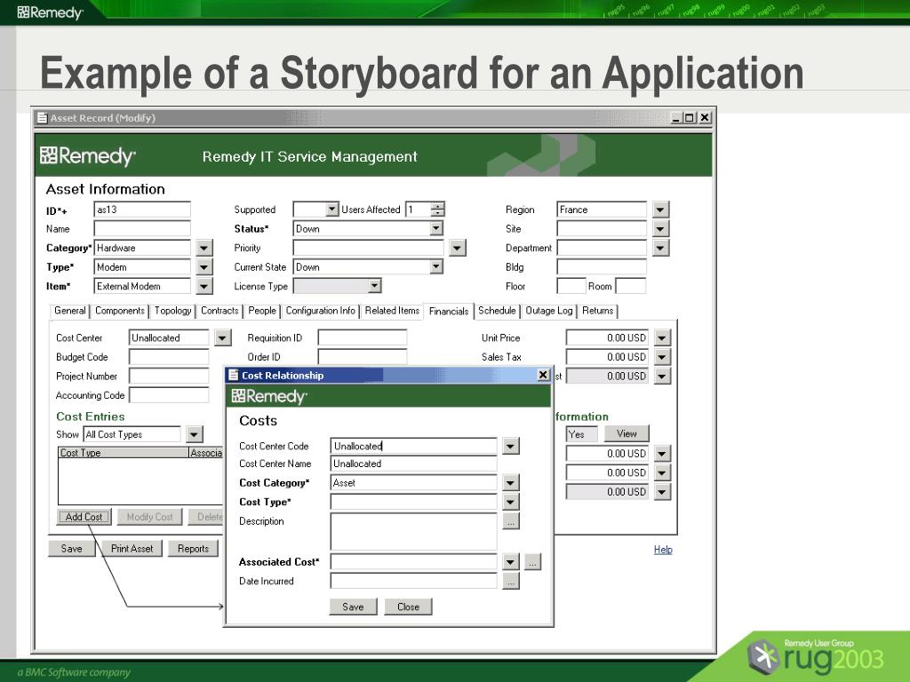Screen dimensions: 910x682
Task: Click the Description text area
Action: 414,531
